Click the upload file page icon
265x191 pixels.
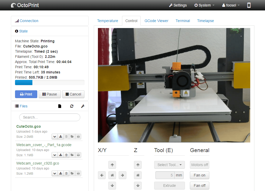pos(60,106)
